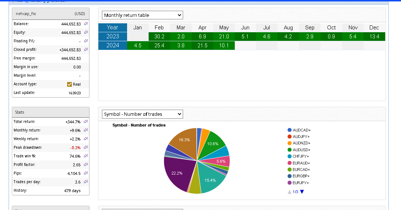Click chart icon beside Closed profit
Viewport: 401px width, 210px height.
[86, 49]
